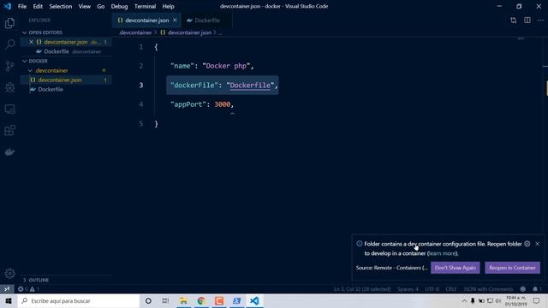The width and height of the screenshot is (548, 308).
Task: Close the devcontainer.json editor tab
Action: (175, 21)
